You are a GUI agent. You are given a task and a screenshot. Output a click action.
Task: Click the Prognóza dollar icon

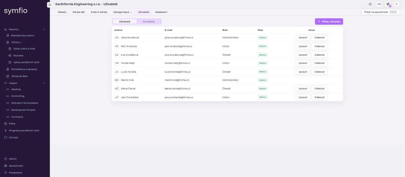click(x=5, y=130)
